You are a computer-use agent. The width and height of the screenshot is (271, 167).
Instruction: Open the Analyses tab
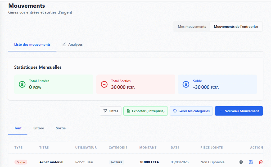click(x=73, y=44)
